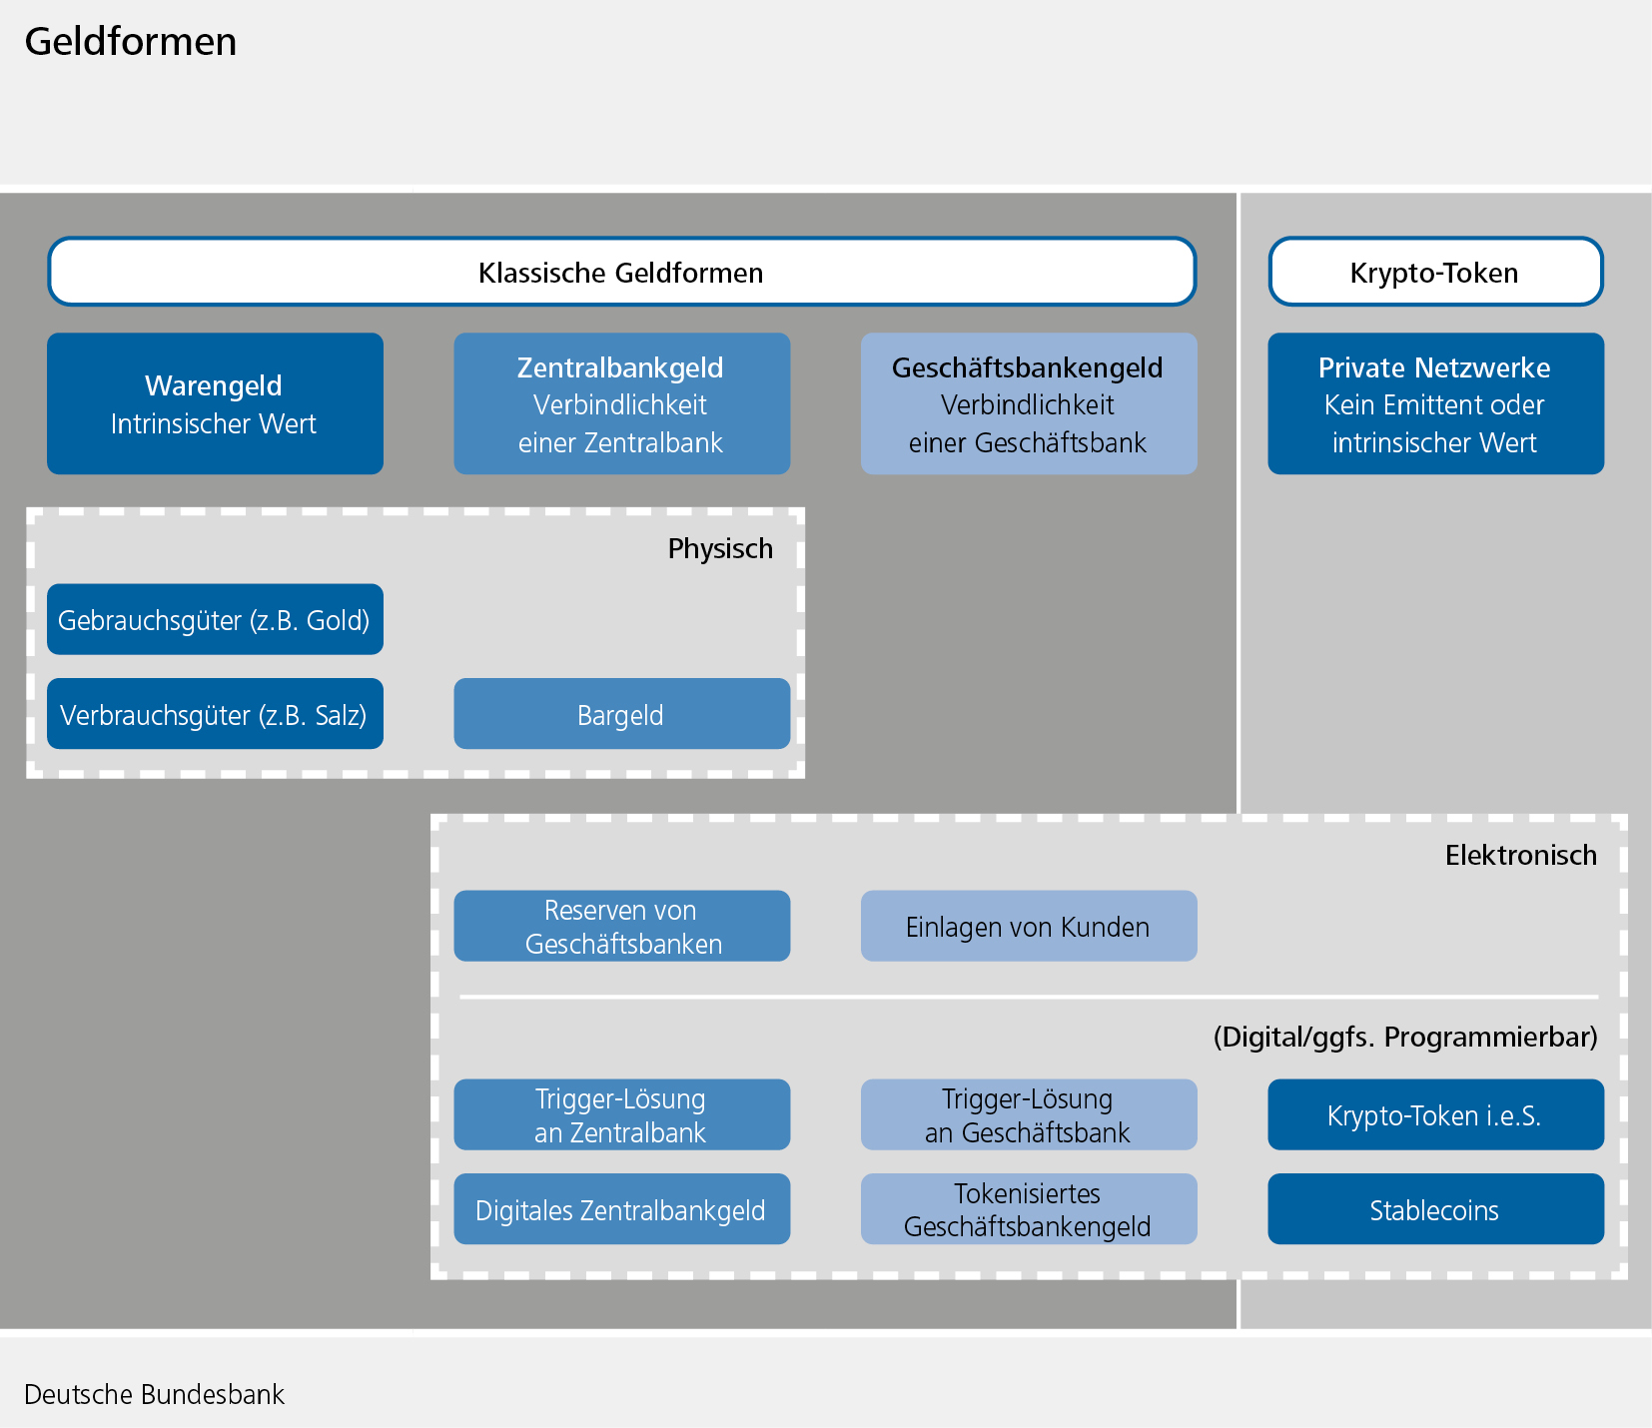Click the Geldformen title text
The image size is (1652, 1428).
(x=131, y=42)
